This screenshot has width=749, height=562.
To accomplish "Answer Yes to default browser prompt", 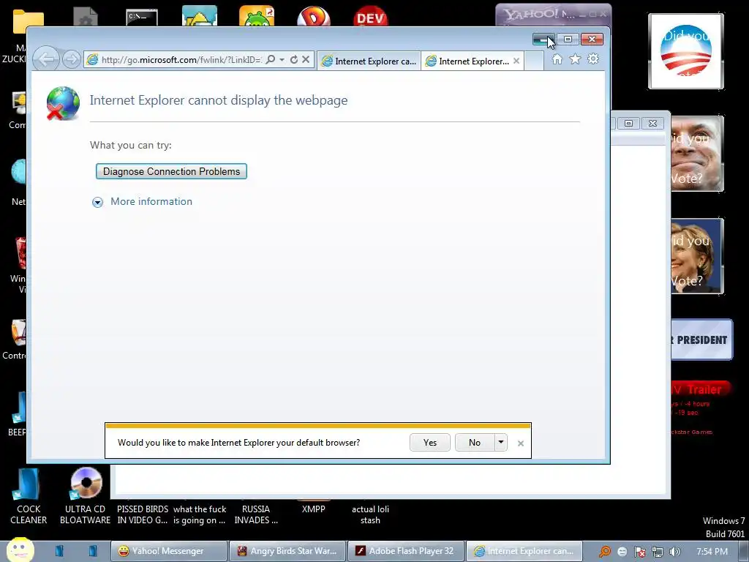I will click(430, 443).
